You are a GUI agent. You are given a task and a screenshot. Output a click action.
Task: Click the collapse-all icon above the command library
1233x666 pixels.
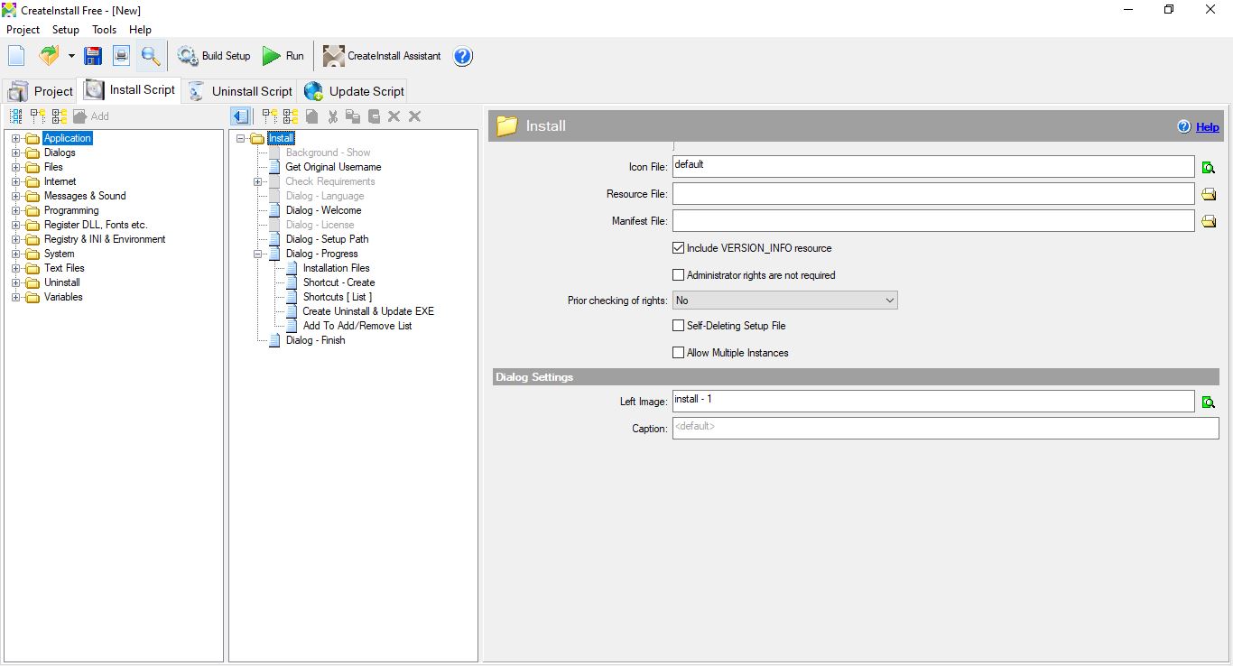point(59,116)
